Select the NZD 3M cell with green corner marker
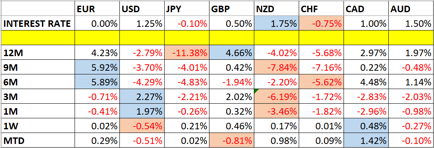 click(x=276, y=97)
